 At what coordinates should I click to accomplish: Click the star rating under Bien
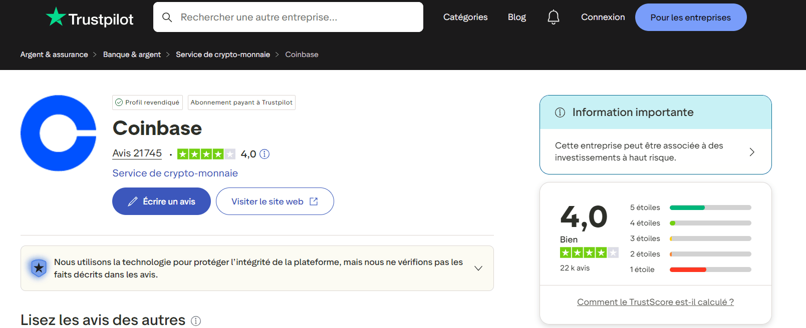click(589, 252)
